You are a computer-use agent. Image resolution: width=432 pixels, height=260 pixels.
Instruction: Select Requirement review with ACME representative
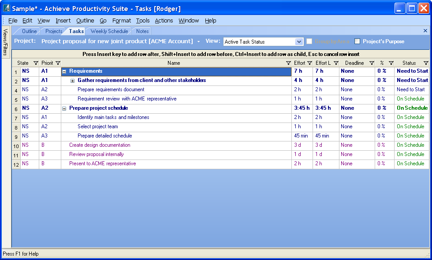pos(127,99)
